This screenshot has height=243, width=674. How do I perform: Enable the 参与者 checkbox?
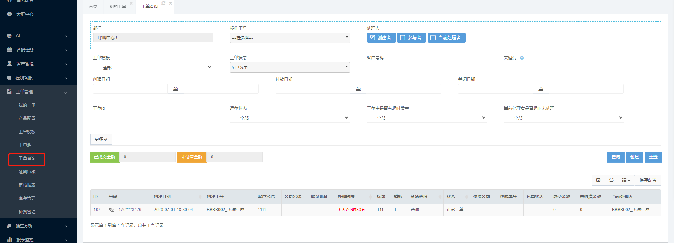(x=403, y=38)
